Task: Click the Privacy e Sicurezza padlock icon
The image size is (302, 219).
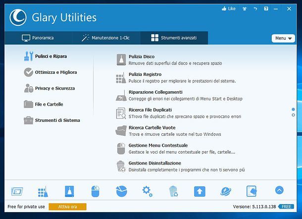Action: 29,88
